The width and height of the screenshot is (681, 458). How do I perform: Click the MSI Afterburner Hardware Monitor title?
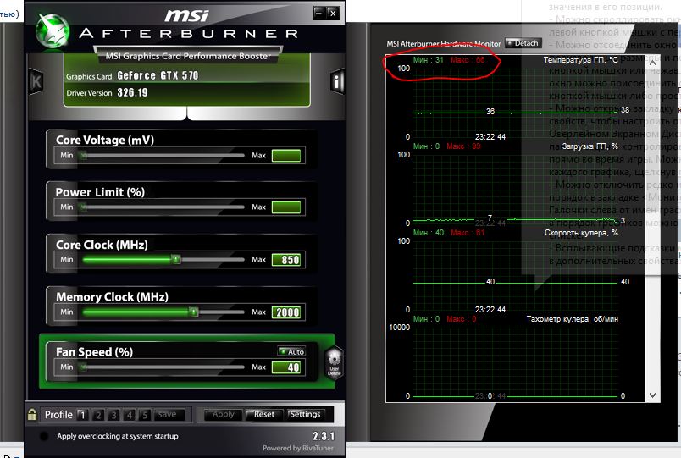[x=444, y=44]
